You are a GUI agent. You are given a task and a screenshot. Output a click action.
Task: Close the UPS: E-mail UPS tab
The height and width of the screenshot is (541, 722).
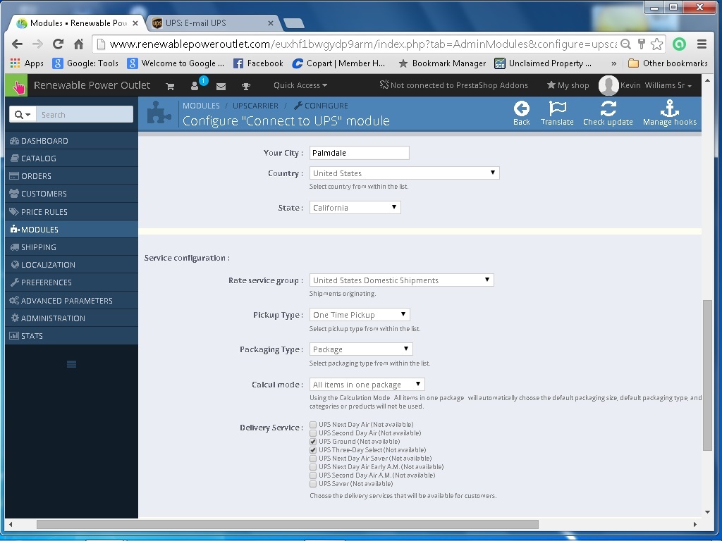pyautogui.click(x=270, y=23)
